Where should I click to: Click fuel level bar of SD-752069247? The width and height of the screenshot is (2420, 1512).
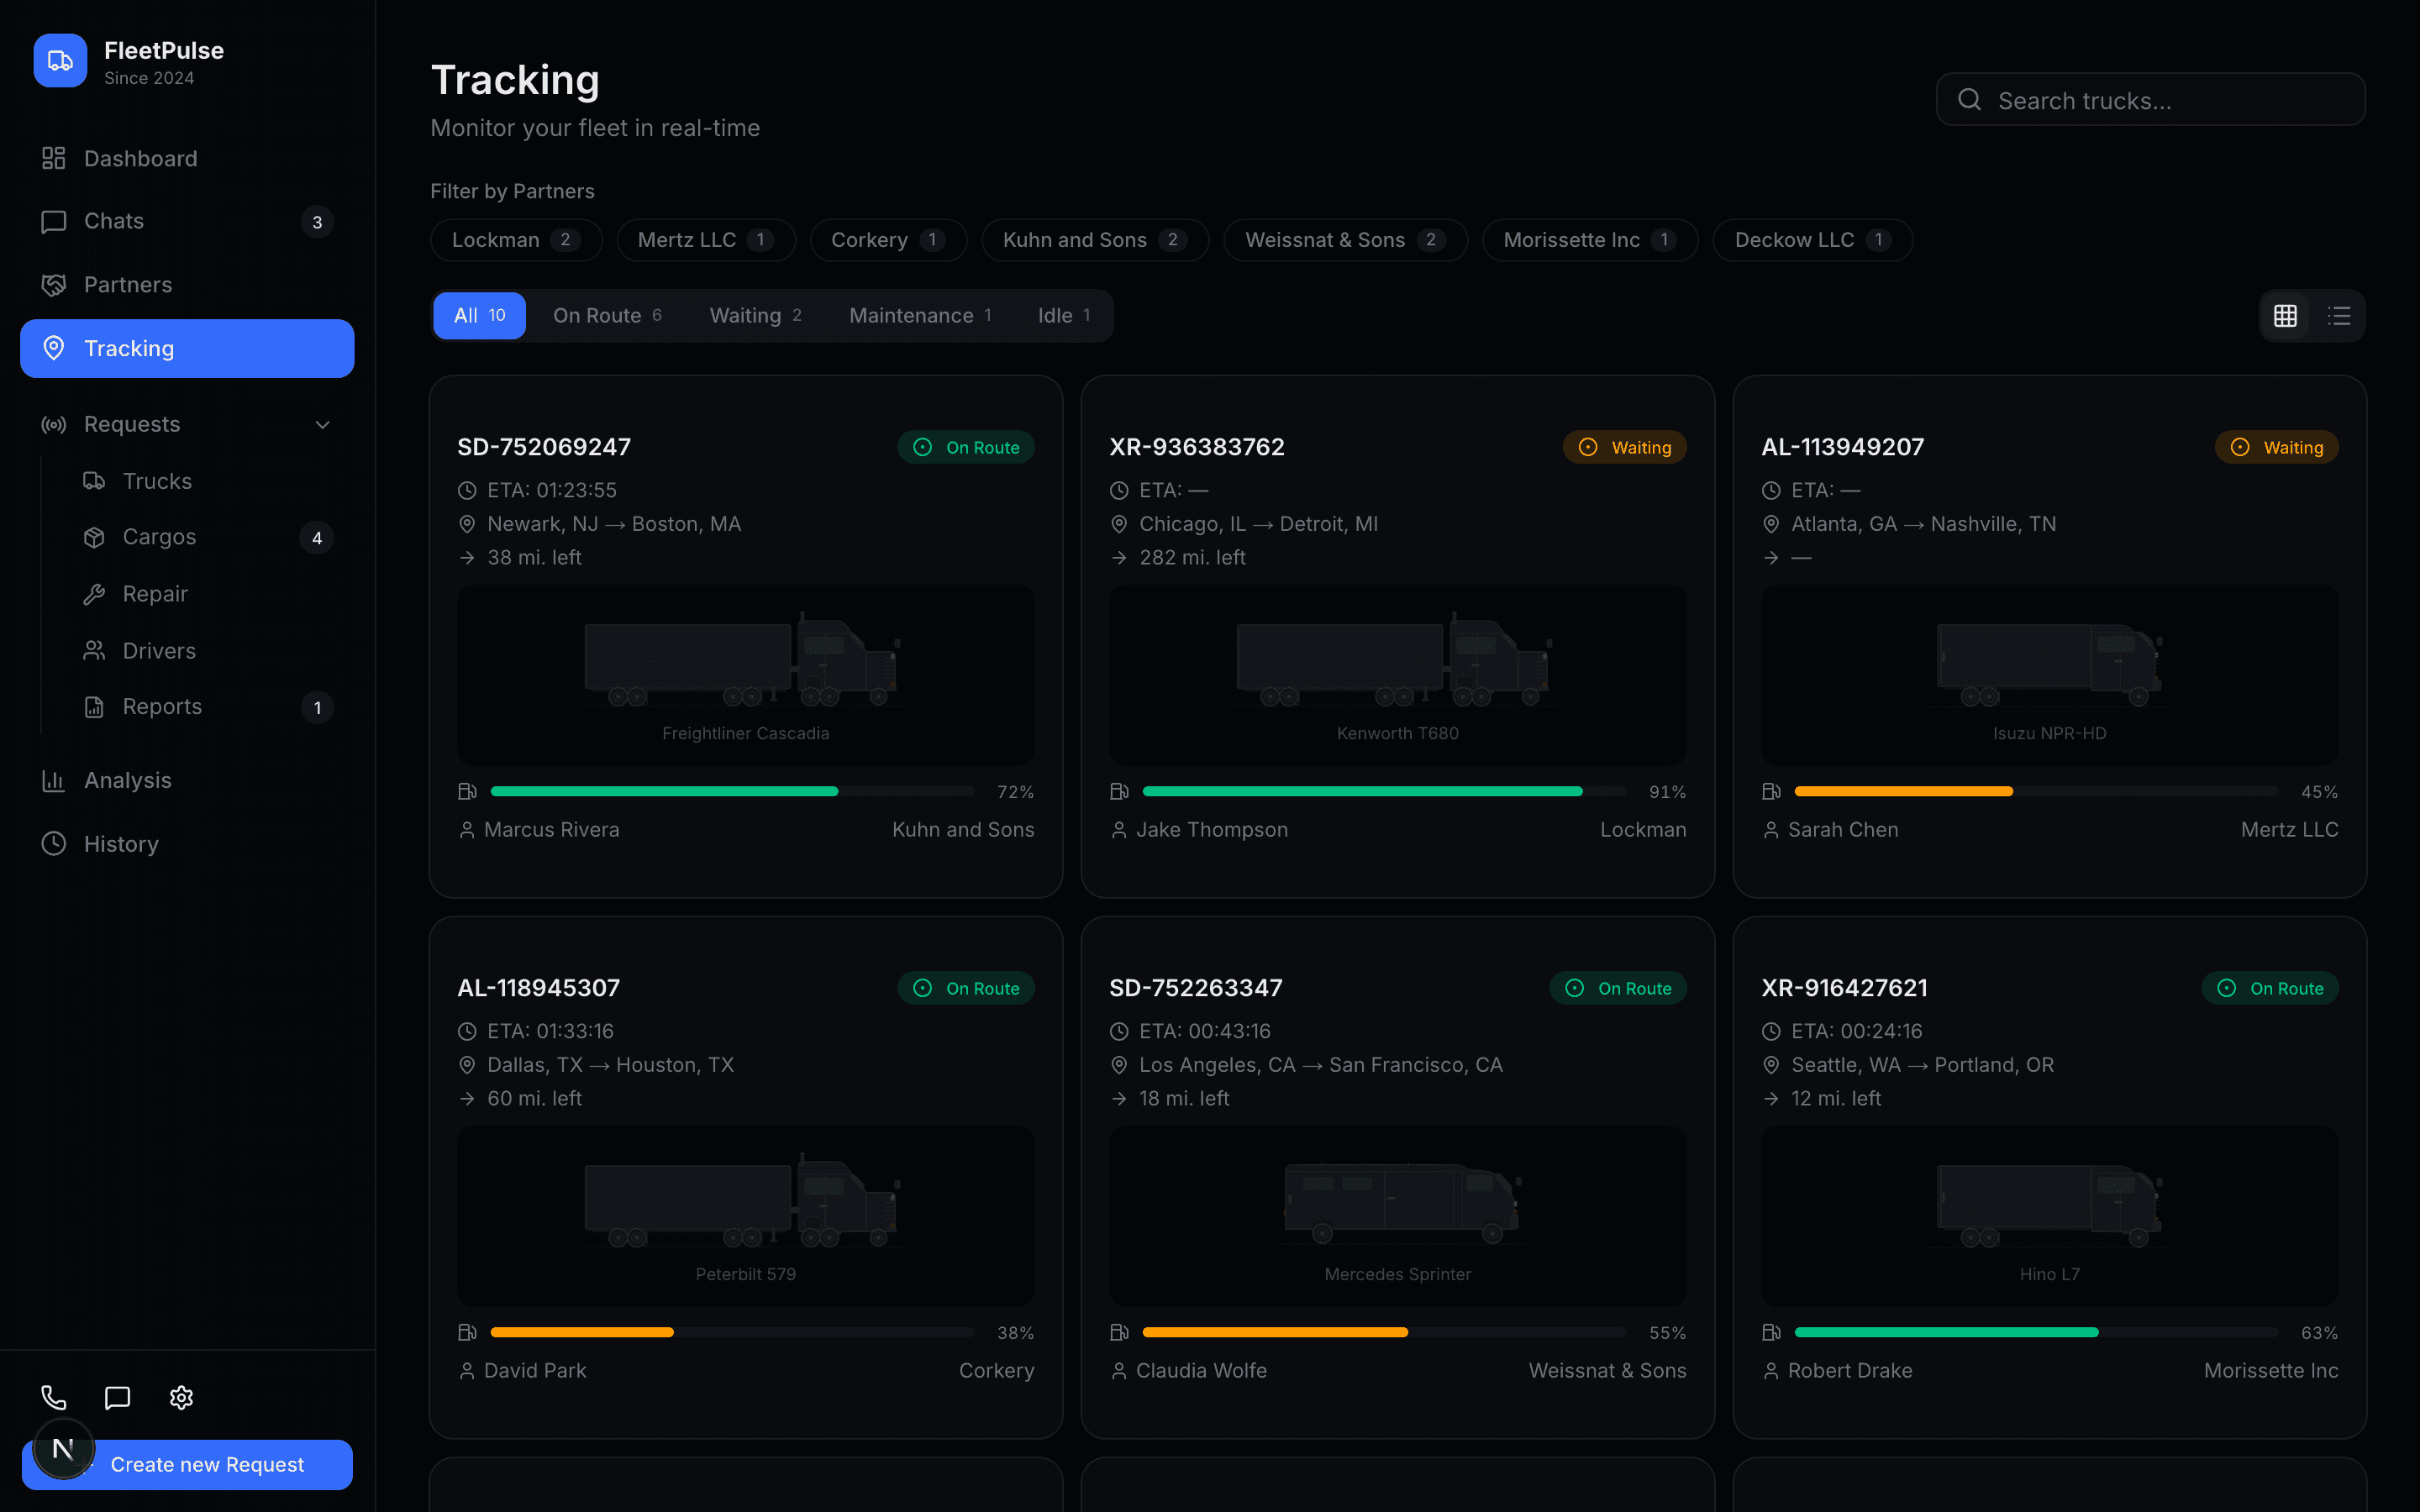tap(732, 792)
